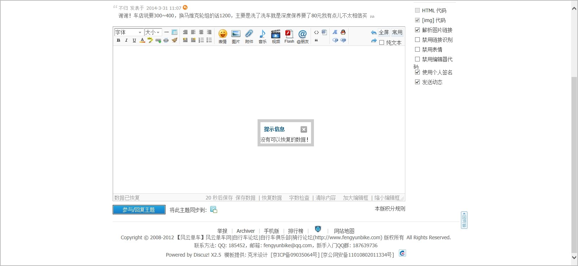
Task: Click the QQ penguin icon
Action: [343, 32]
